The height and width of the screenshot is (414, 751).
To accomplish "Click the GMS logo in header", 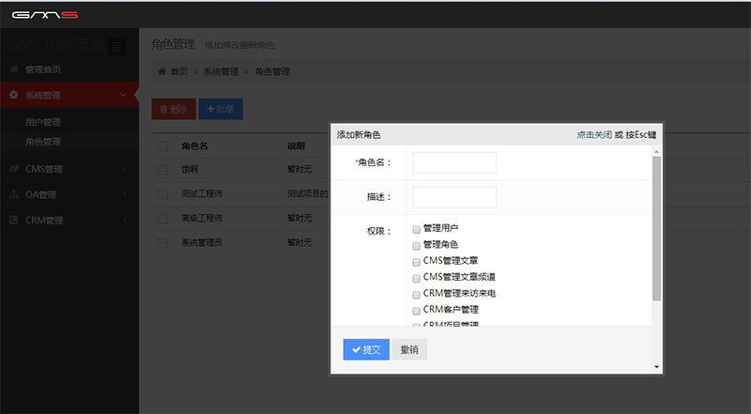I will tap(44, 14).
